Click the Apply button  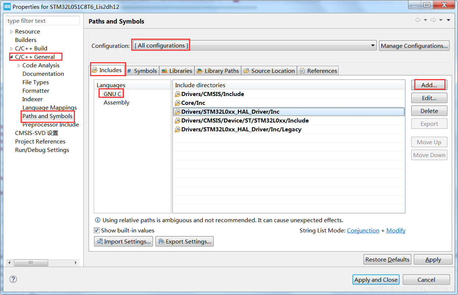[x=433, y=259]
